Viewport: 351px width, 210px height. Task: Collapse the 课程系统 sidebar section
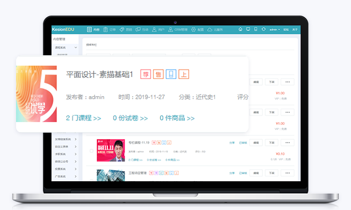tap(66, 48)
